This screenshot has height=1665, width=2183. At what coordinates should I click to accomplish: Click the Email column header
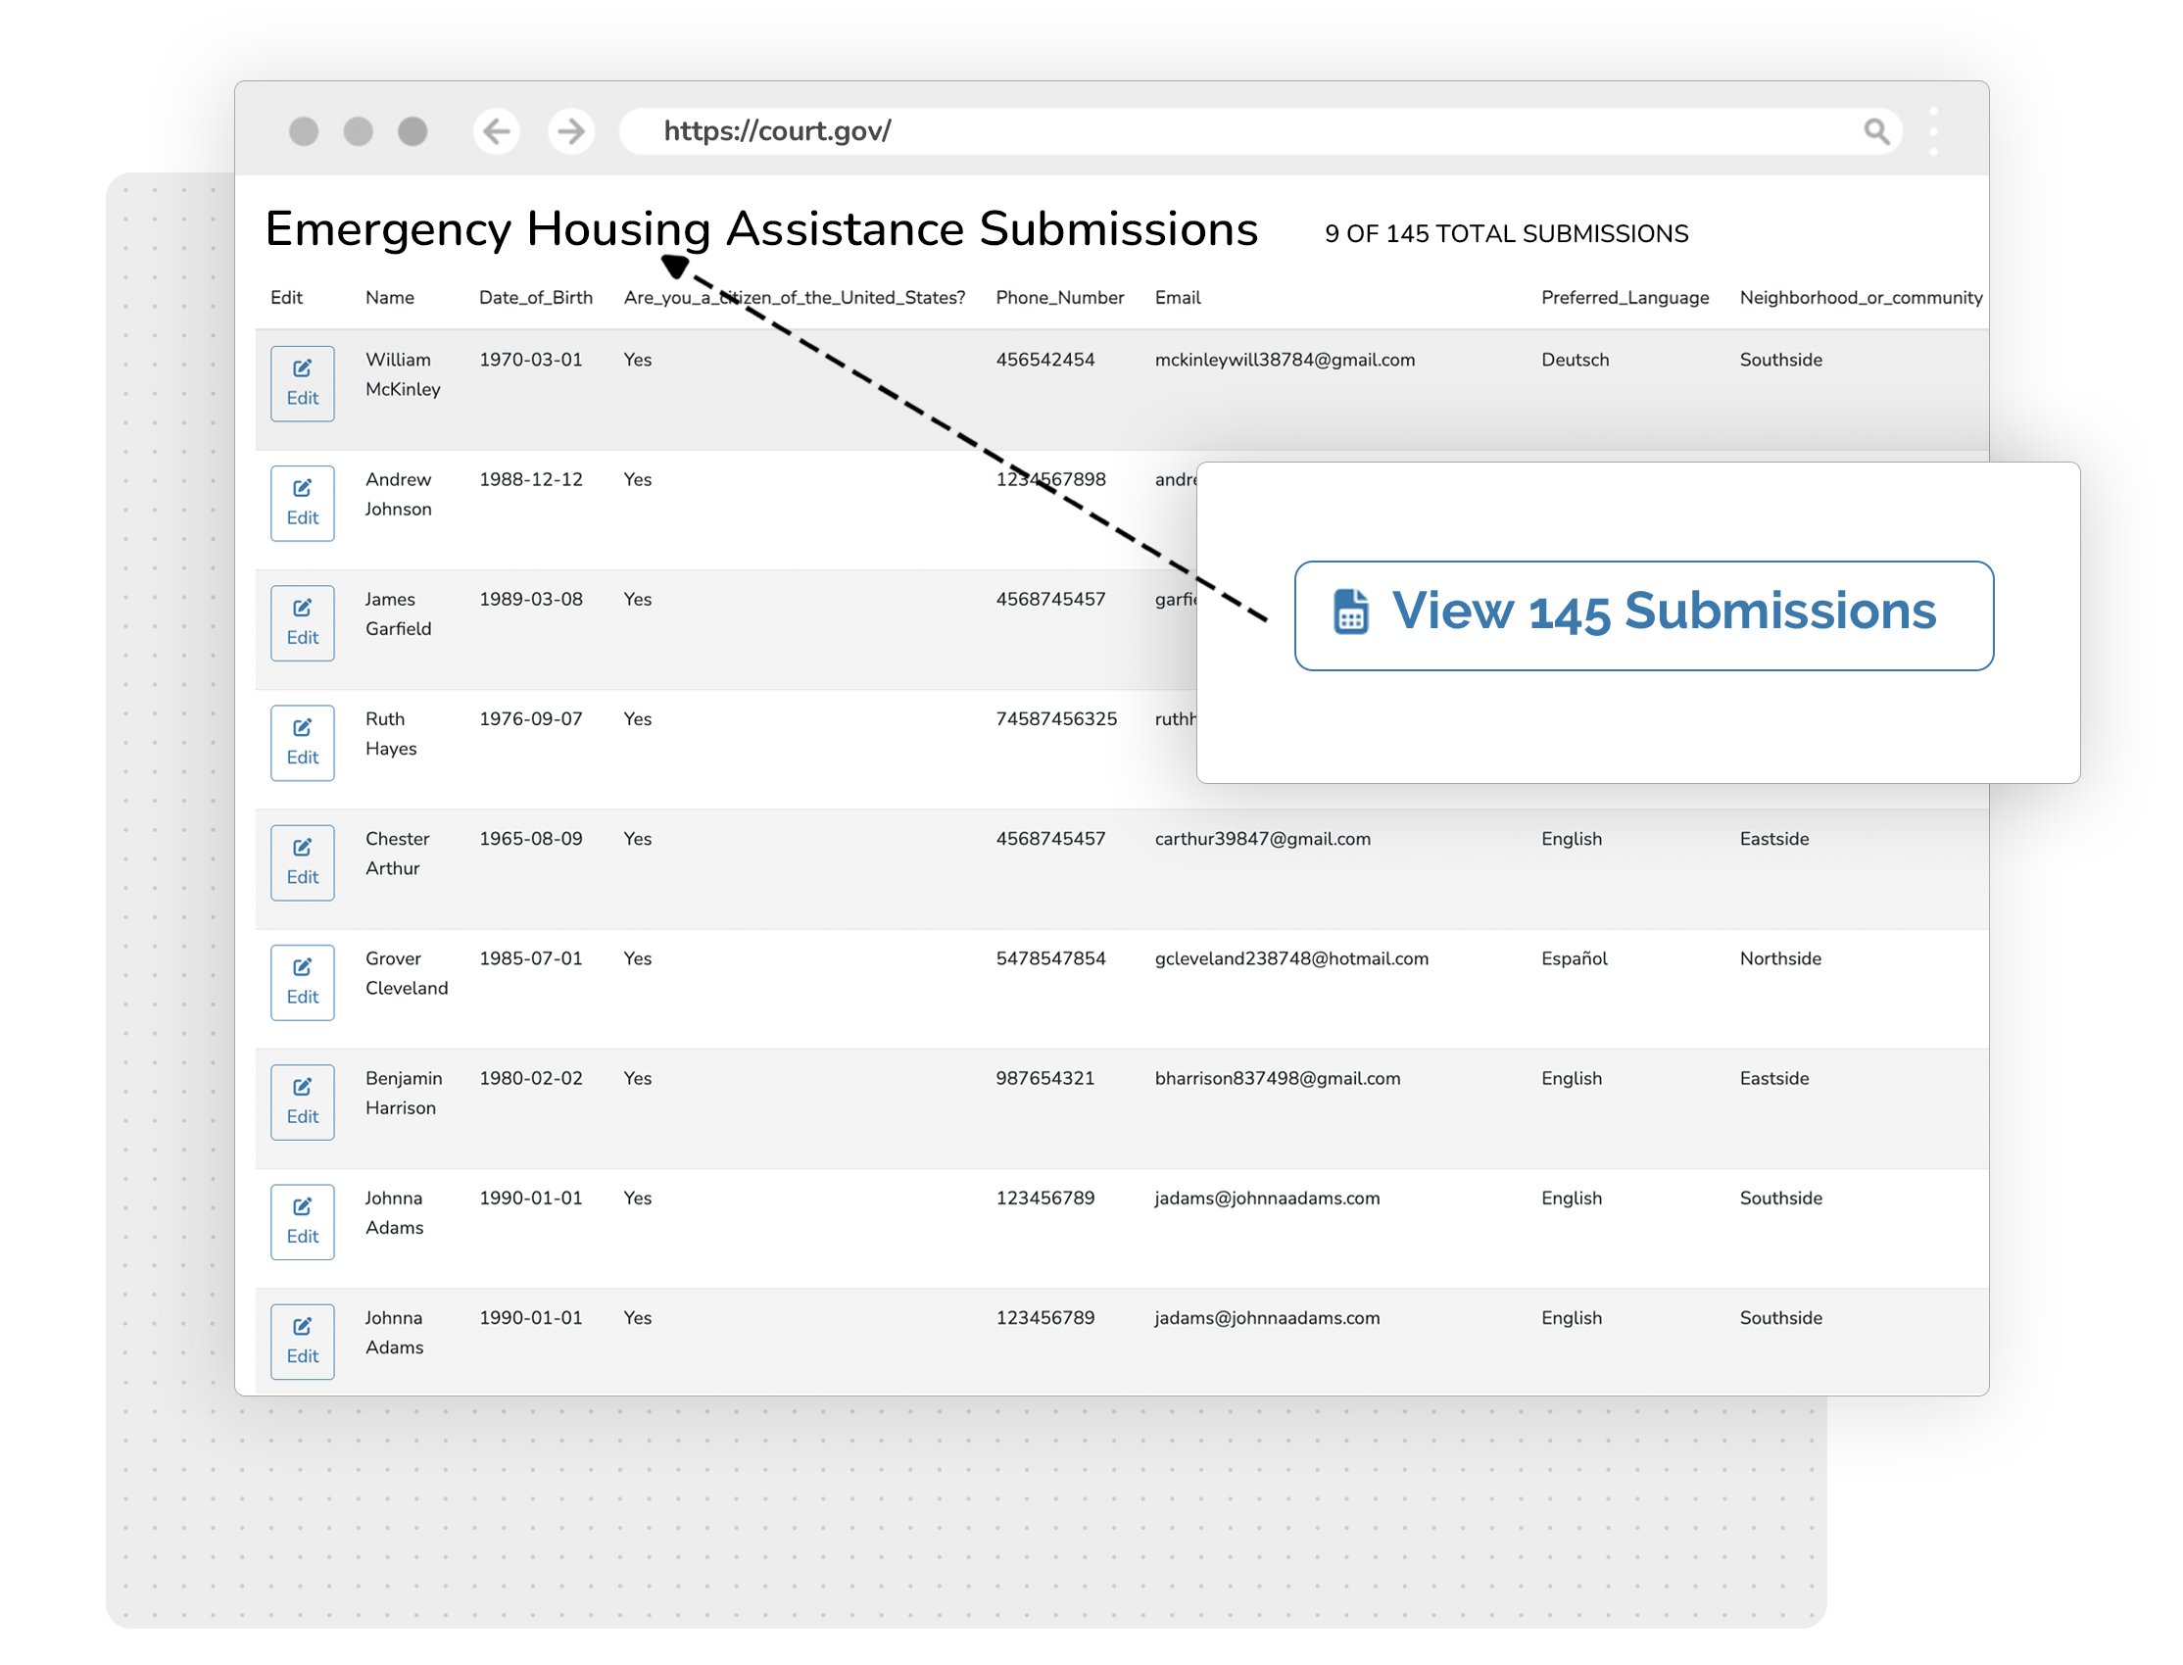1177,297
